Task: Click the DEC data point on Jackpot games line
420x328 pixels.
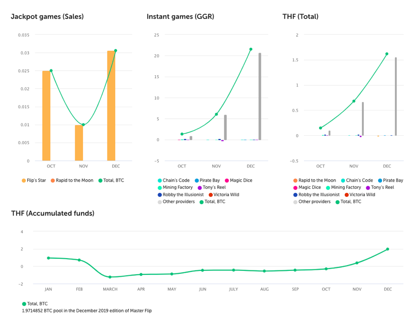Action: (116, 50)
